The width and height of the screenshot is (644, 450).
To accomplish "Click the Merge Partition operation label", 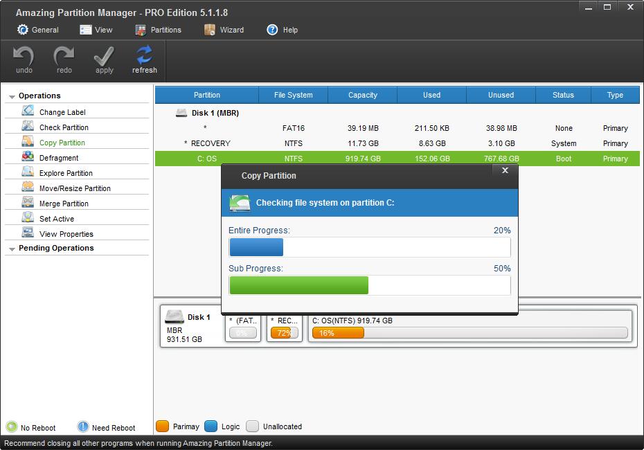I will [x=64, y=204].
